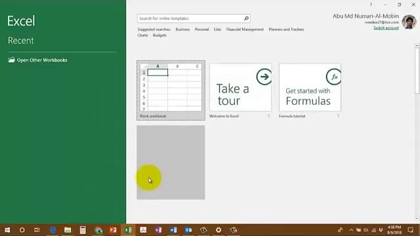Viewport: 420px width, 236px height.
Task: Open PowerPoint from taskbar
Action: click(113, 230)
